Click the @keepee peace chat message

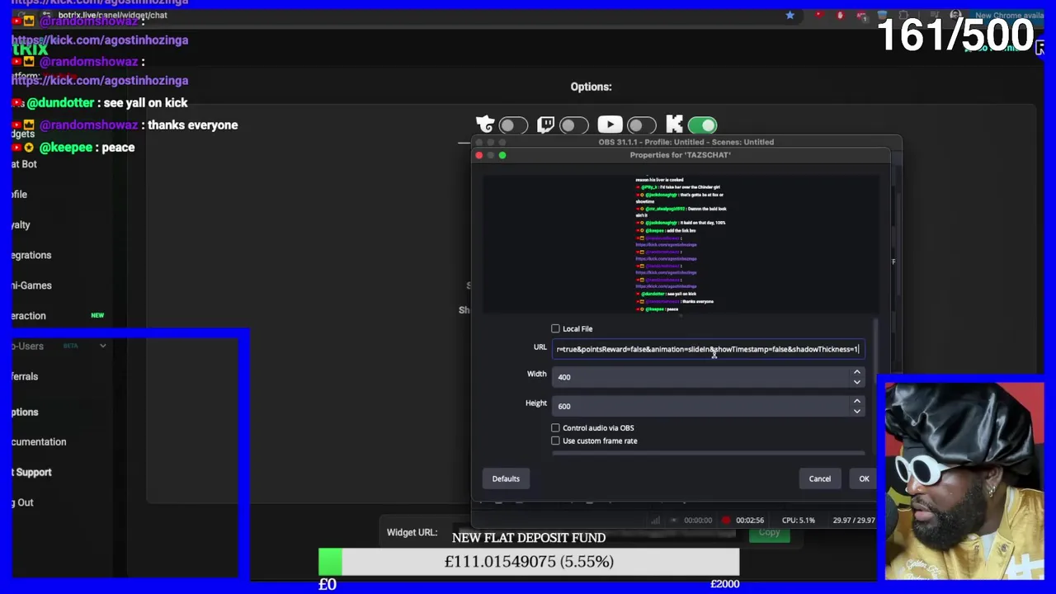point(73,147)
